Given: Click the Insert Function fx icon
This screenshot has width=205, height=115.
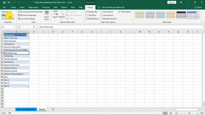Looking at the screenshot, I should pyautogui.click(x=34, y=27).
